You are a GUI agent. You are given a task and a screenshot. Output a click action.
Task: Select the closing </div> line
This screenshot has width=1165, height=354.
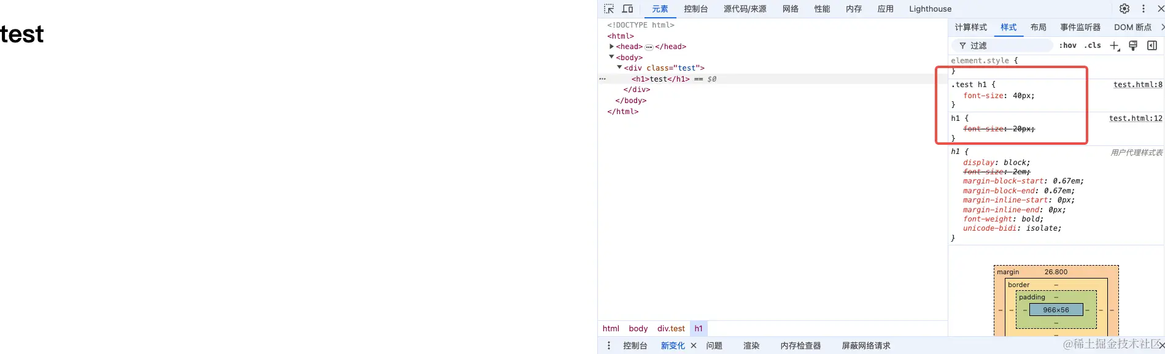[x=637, y=90]
